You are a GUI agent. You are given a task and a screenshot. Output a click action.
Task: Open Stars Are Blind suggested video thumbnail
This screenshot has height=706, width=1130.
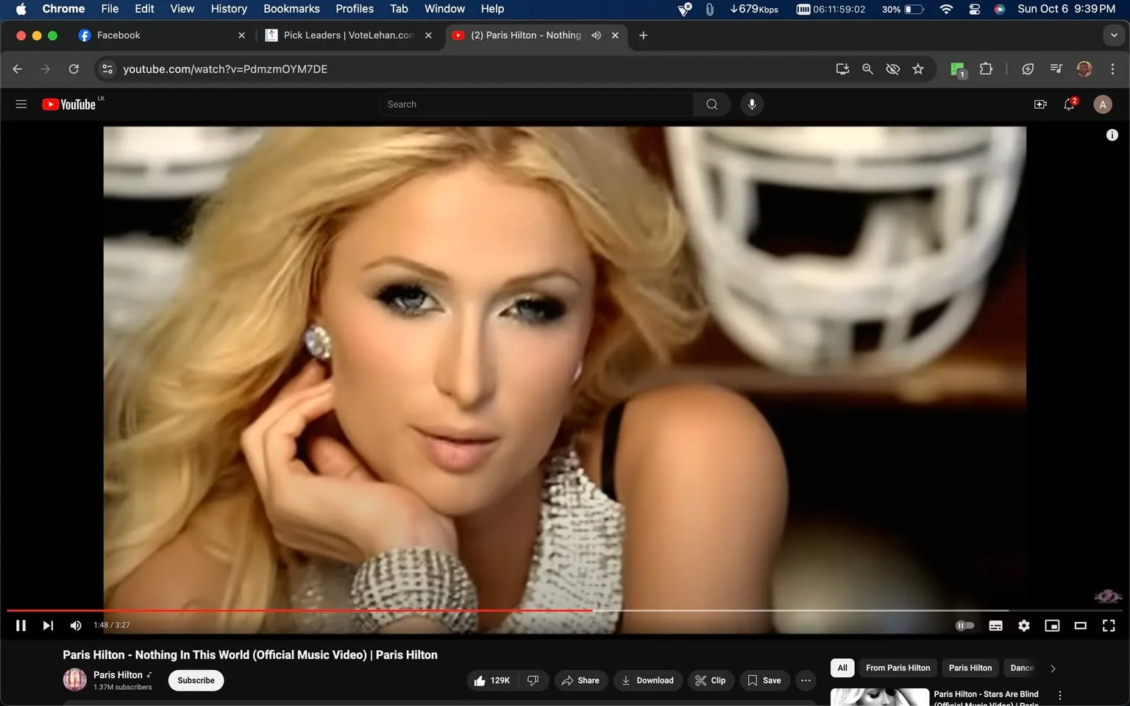(x=879, y=697)
